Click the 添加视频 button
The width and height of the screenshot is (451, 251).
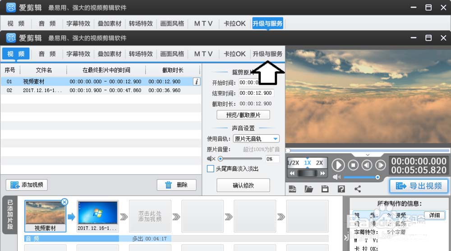coord(27,185)
